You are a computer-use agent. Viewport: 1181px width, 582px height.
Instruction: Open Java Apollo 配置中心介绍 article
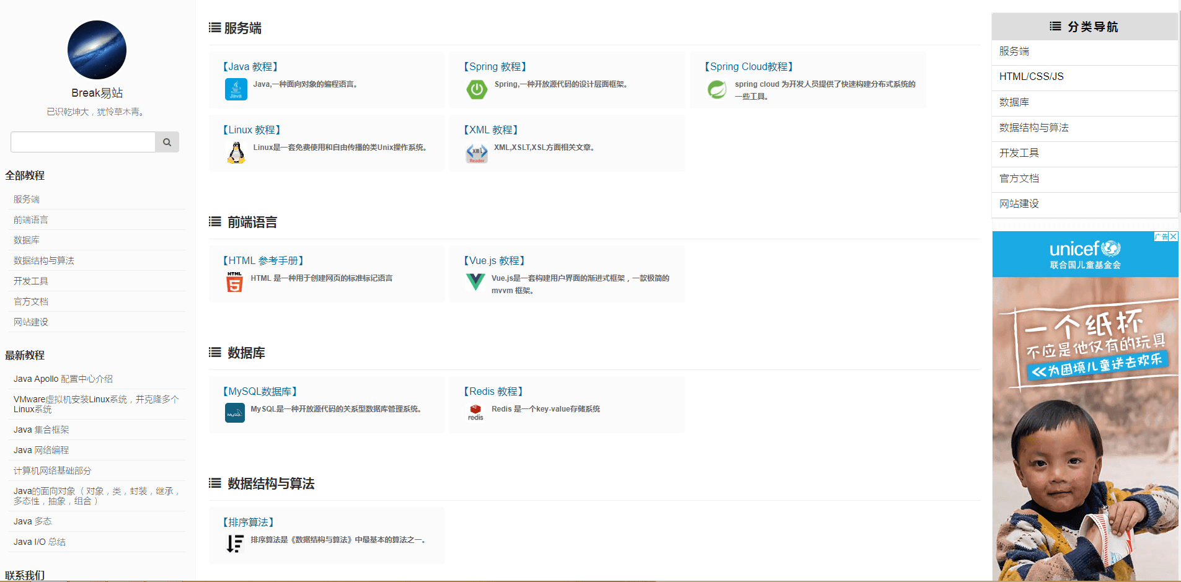tap(63, 379)
